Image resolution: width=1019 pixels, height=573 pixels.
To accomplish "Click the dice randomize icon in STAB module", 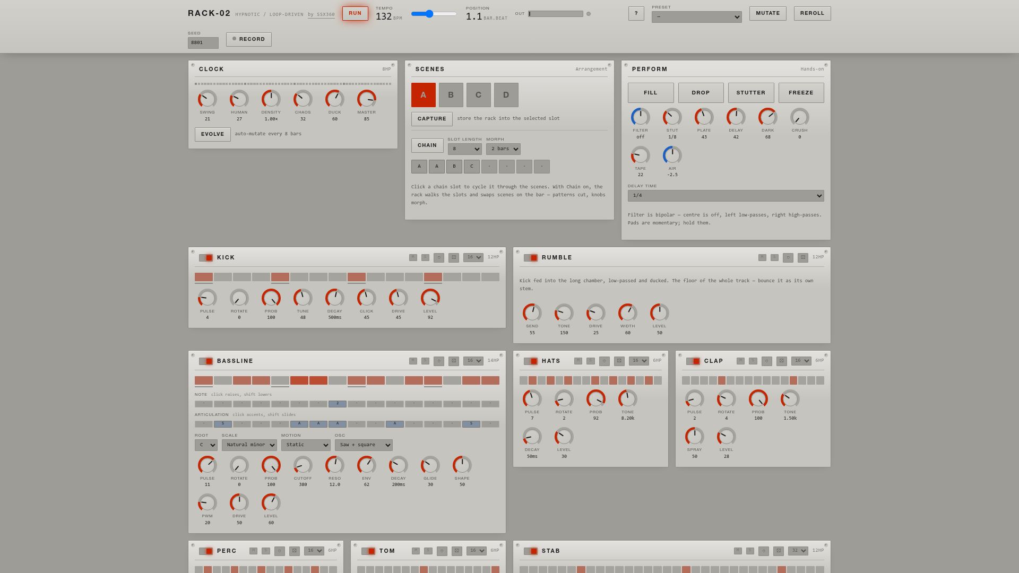I will (x=779, y=551).
